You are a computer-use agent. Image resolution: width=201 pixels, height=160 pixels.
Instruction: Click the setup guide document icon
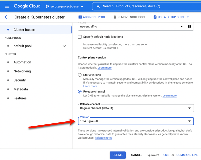155,17
